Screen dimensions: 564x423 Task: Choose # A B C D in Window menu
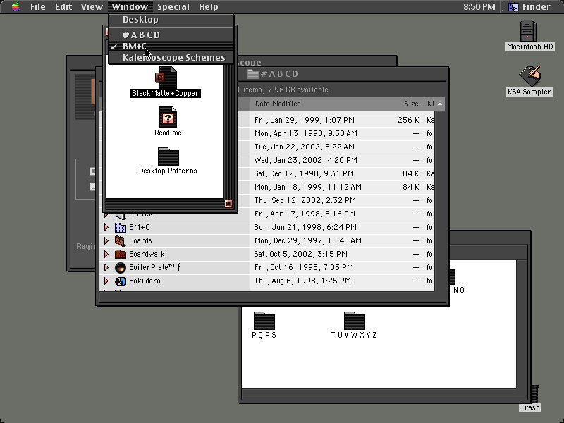click(x=171, y=35)
